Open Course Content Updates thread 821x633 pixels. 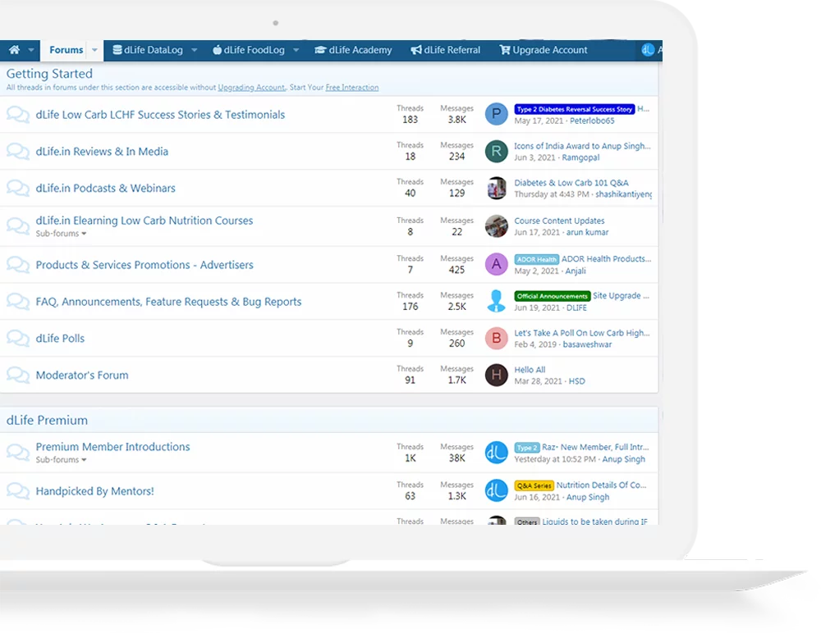(x=559, y=221)
